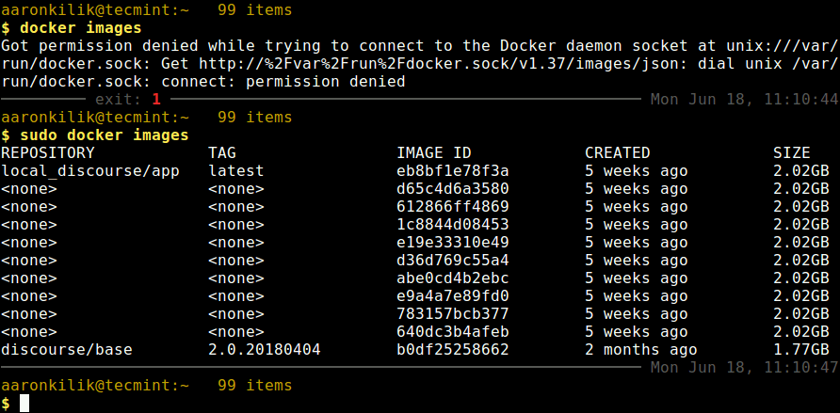Click the SIZE column header
This screenshot has width=840, height=413.
(x=792, y=152)
